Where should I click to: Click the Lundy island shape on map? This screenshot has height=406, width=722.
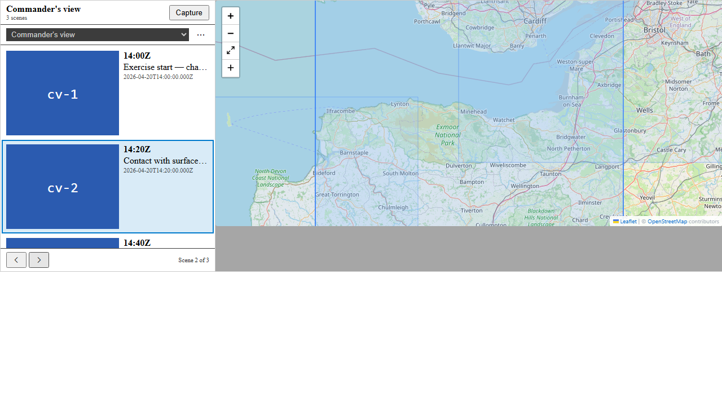tap(229, 120)
